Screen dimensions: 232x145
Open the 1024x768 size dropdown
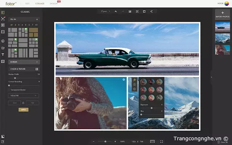click(23, 96)
